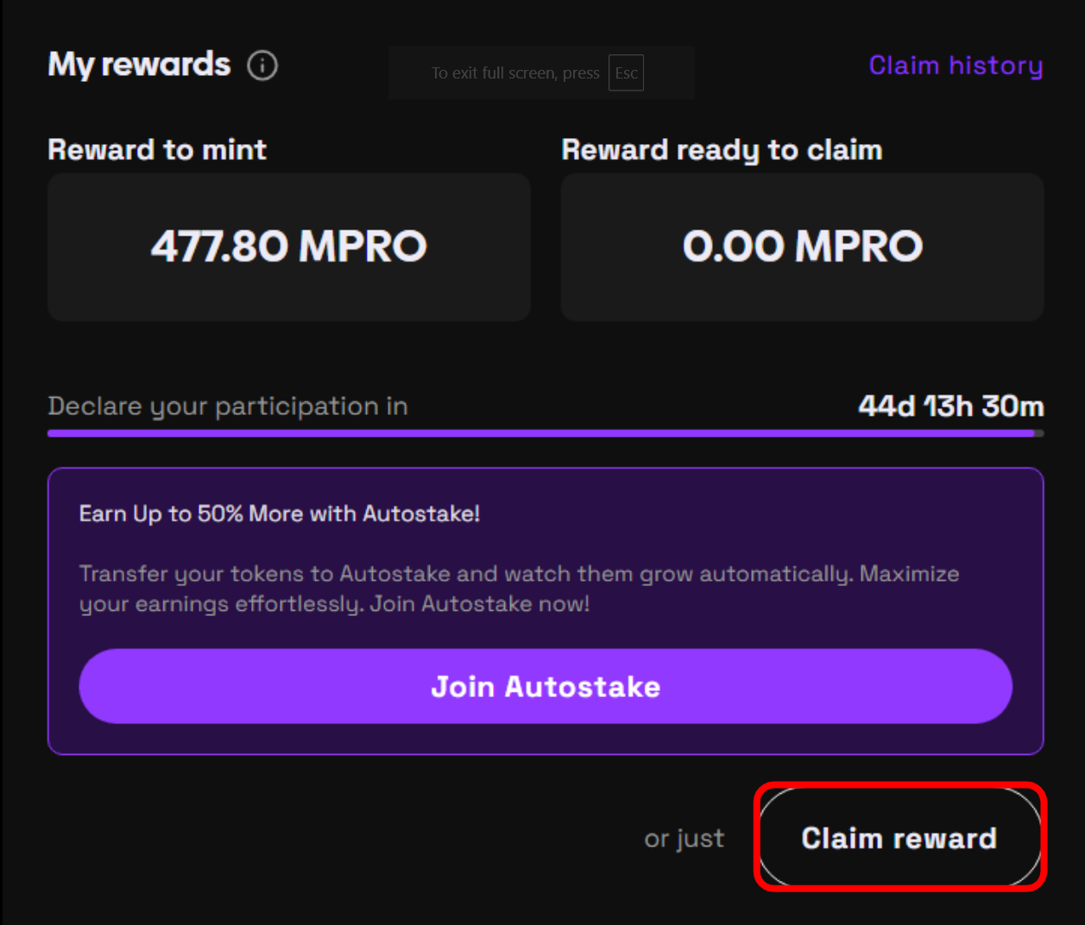
Task: Select the 477.80 MPRO reward card
Action: (288, 247)
